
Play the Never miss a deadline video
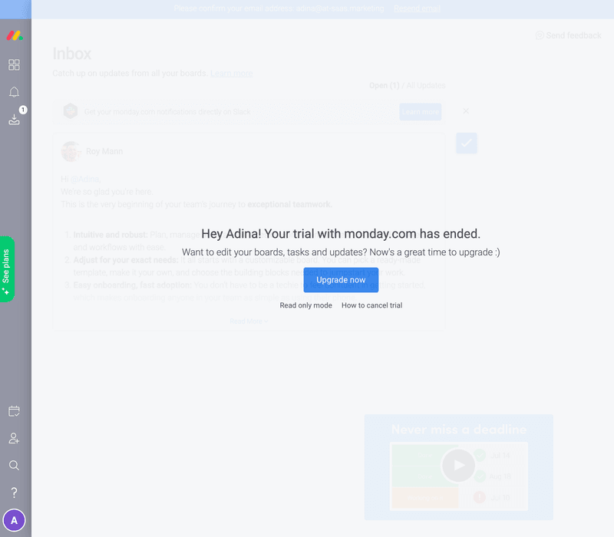point(458,465)
